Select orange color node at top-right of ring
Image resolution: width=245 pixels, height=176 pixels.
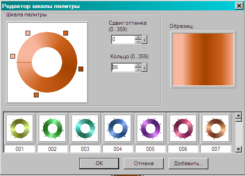click(x=66, y=33)
